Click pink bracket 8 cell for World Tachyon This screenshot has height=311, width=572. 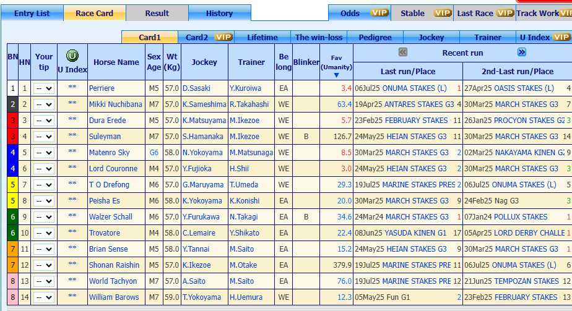point(13,281)
